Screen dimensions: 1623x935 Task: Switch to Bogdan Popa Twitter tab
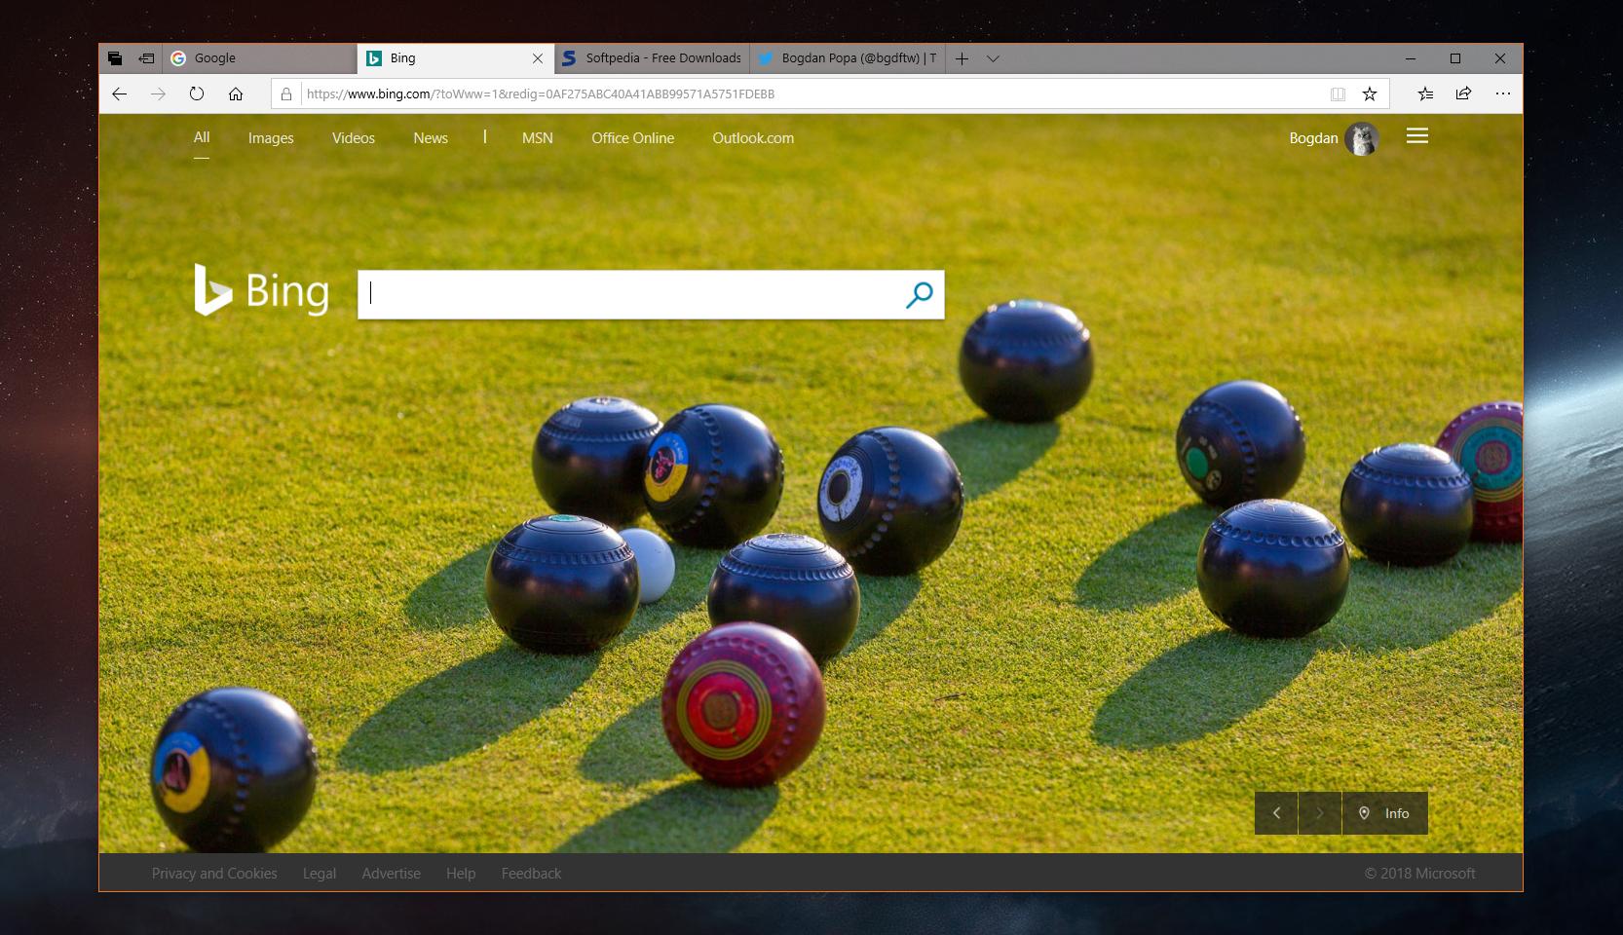(x=847, y=58)
